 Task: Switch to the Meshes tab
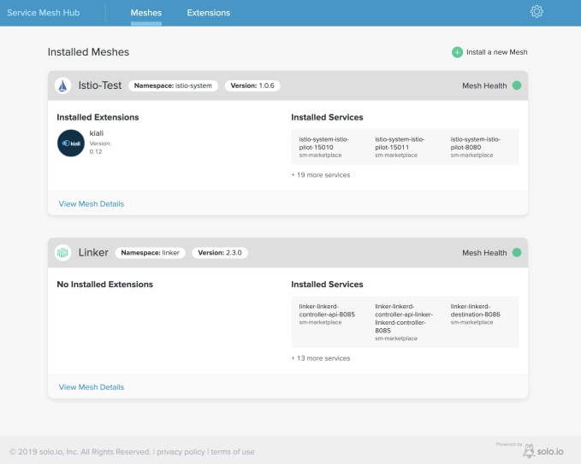pyautogui.click(x=145, y=13)
